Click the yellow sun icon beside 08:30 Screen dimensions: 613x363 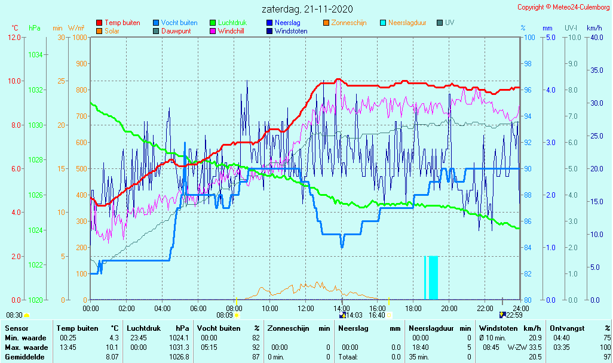tap(27, 315)
